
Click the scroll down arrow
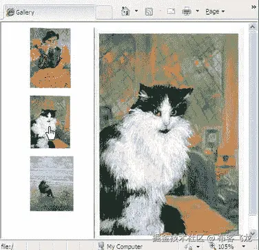(x=253, y=233)
